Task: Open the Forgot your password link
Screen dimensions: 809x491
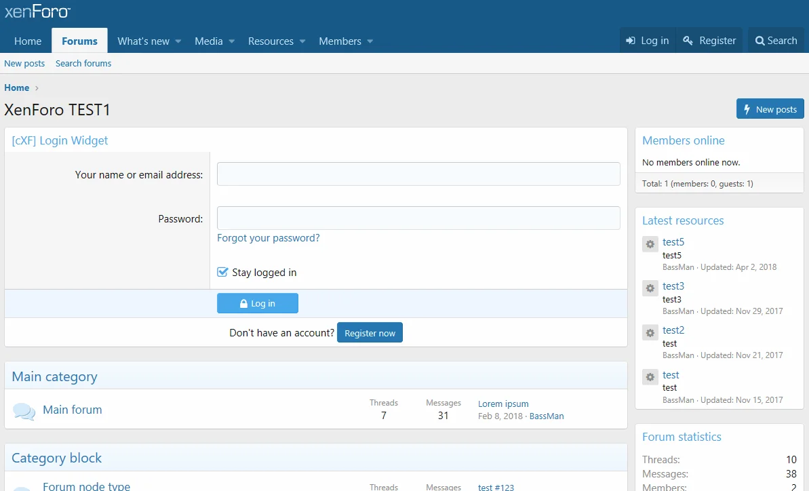Action: click(268, 238)
